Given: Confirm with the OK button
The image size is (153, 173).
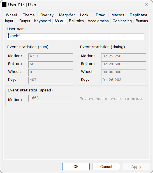Looking at the screenshot, I should [x=76, y=167].
